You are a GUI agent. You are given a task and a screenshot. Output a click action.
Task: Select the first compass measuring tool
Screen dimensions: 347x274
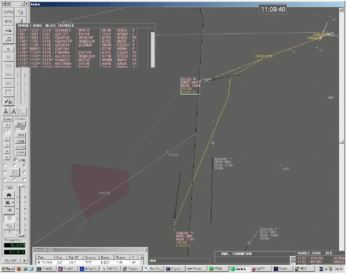[6, 112]
